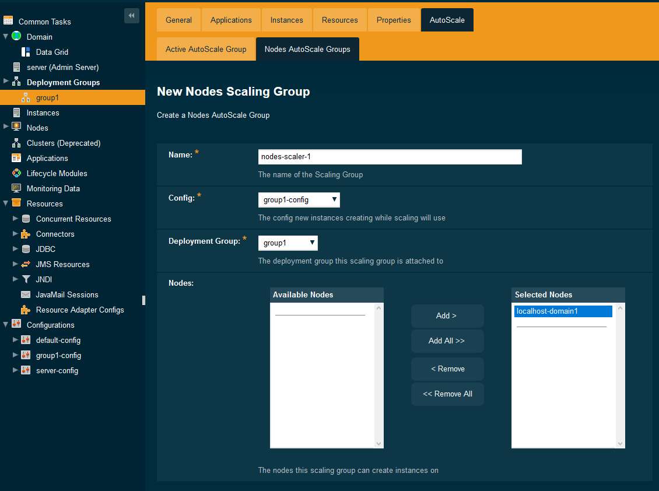Click the server-config icon

(x=26, y=370)
